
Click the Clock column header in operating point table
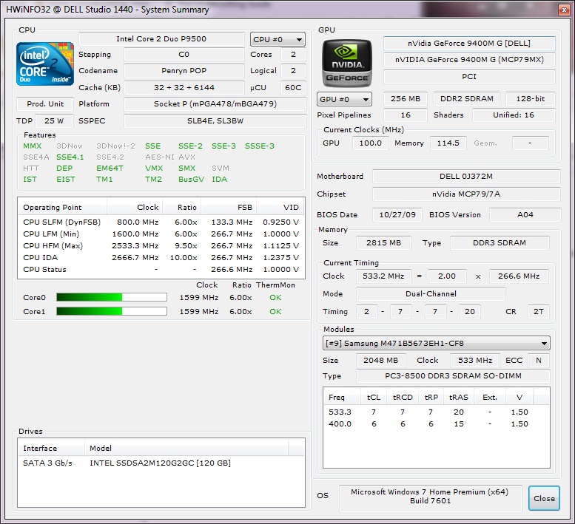[135, 207]
